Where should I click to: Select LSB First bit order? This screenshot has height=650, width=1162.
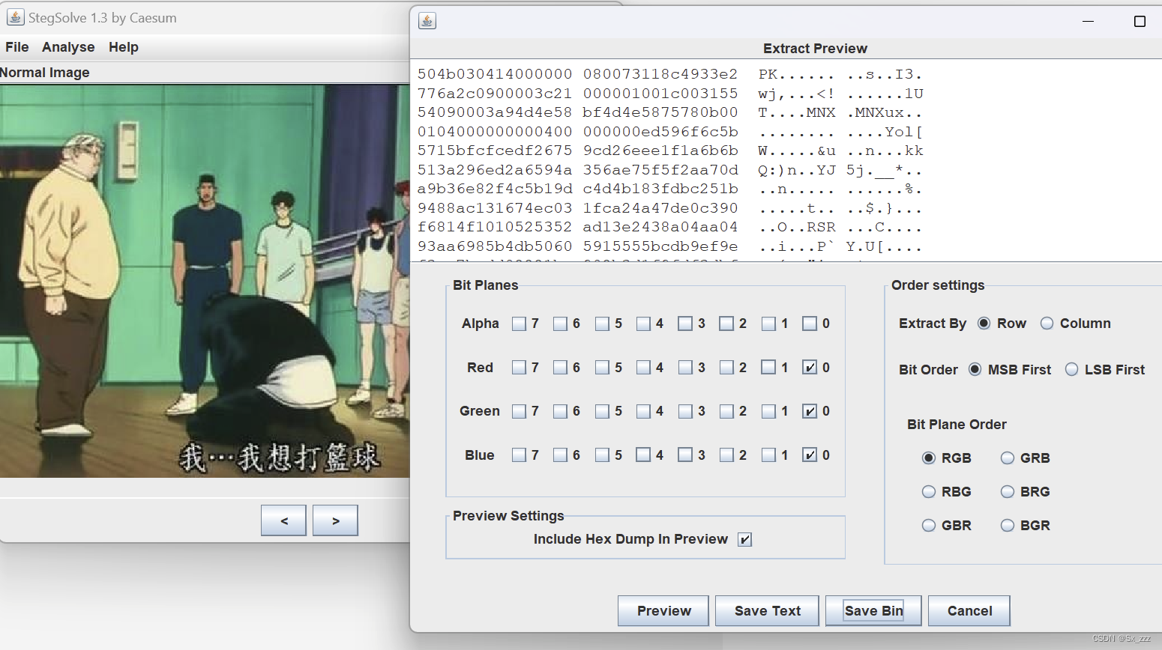(1072, 369)
